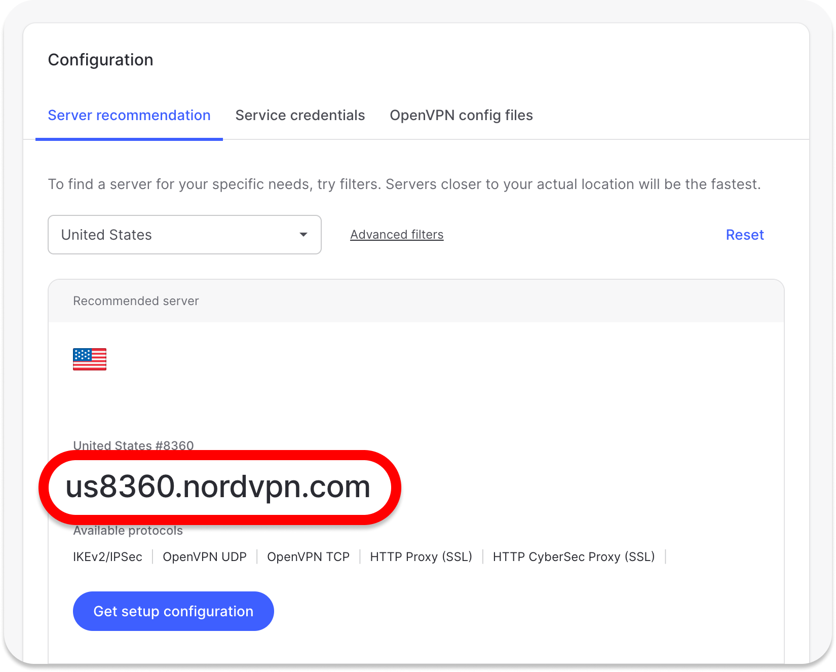
Task: Click the Configuration heading
Action: click(x=100, y=60)
